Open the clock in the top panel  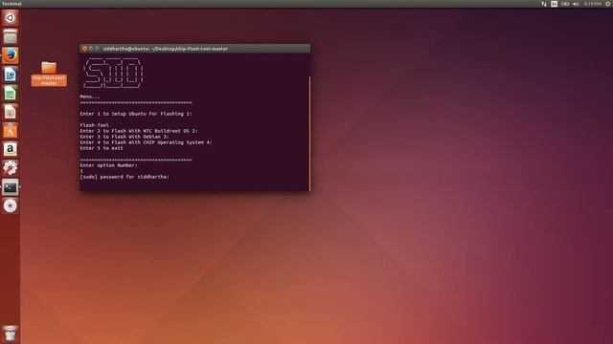(x=592, y=4)
